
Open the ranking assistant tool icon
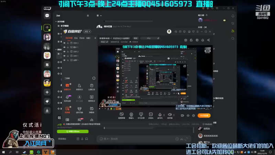[x=91, y=99]
